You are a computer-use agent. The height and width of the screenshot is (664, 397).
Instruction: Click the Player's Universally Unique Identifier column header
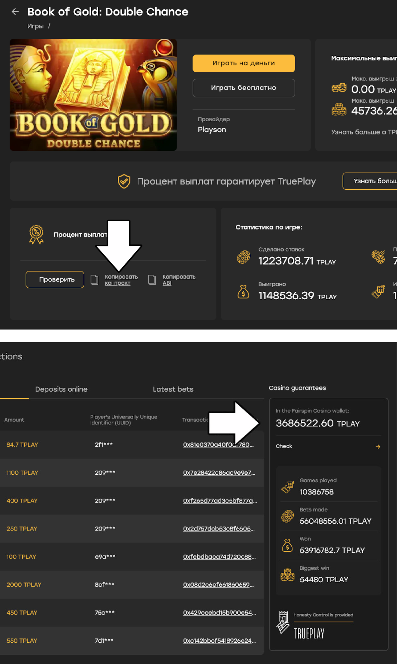(x=123, y=420)
